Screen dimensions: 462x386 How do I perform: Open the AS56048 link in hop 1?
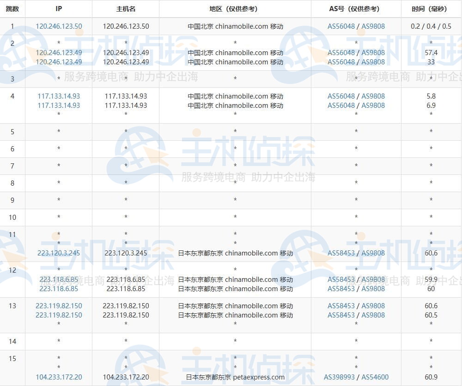pyautogui.click(x=341, y=26)
